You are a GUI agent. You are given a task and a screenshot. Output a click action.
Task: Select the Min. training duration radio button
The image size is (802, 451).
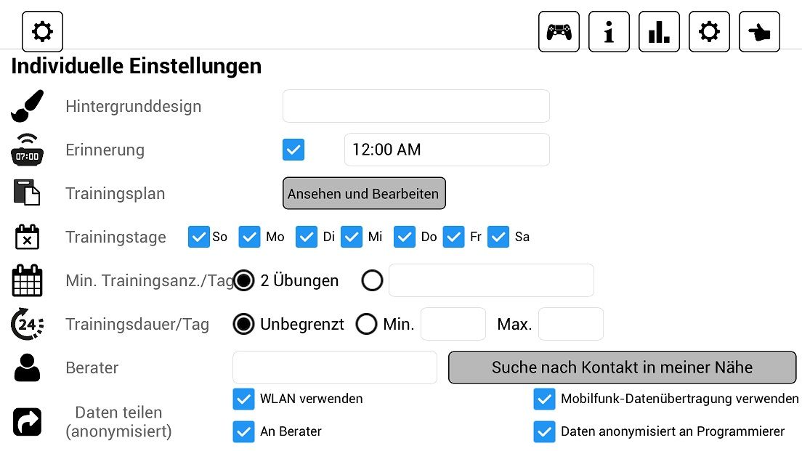[x=366, y=324]
